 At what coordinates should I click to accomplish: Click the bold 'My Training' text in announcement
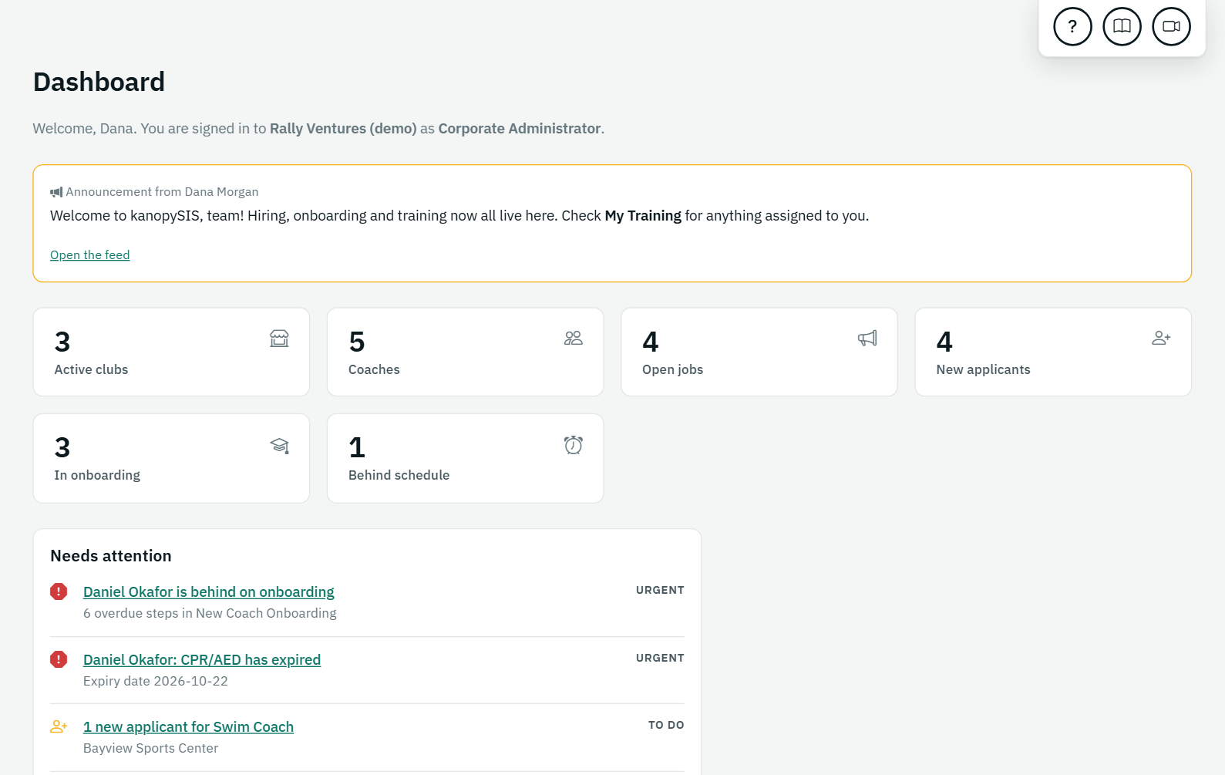click(643, 216)
